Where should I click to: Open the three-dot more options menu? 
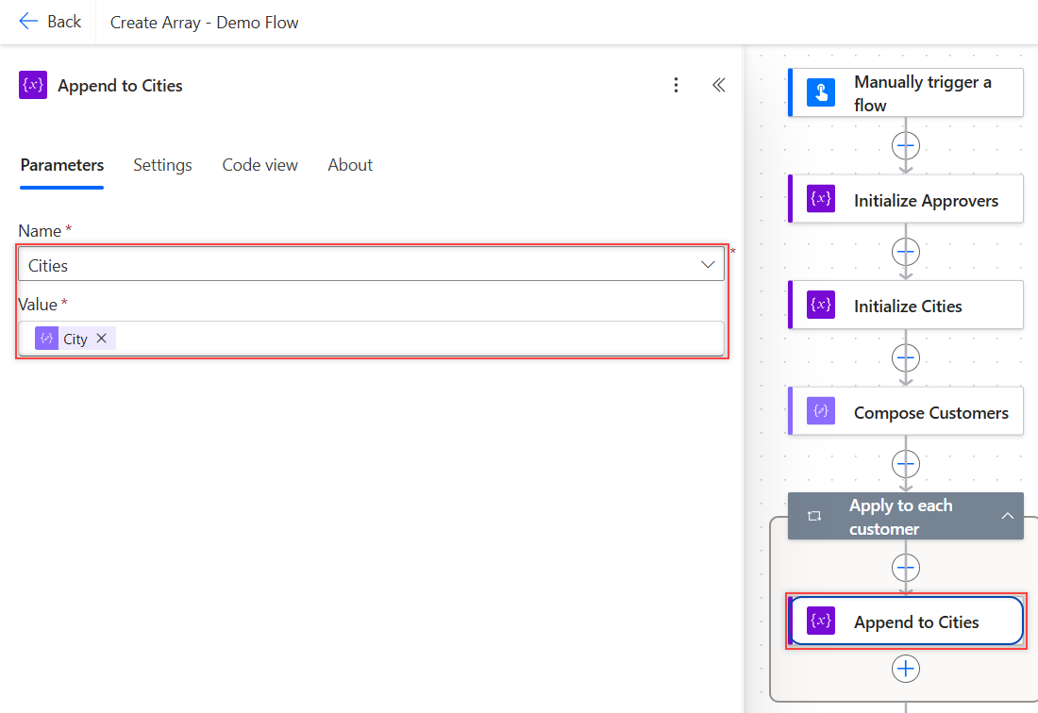pos(676,85)
